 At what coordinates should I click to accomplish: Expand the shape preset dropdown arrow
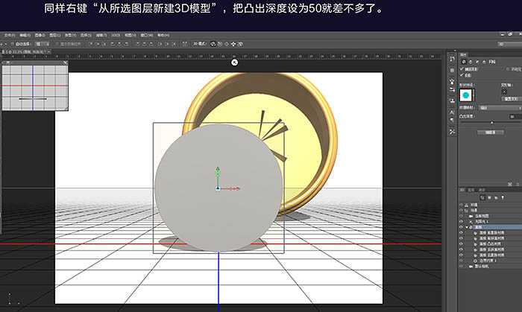[474, 95]
